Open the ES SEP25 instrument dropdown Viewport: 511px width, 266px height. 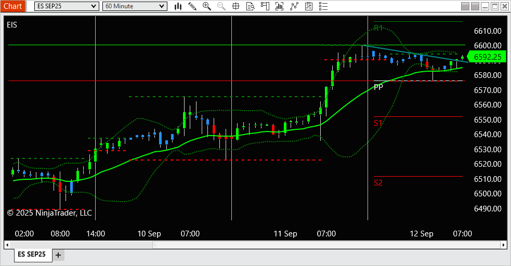coord(67,6)
